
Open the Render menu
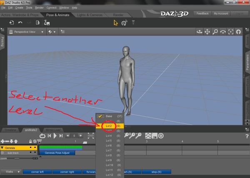tap(39, 8)
